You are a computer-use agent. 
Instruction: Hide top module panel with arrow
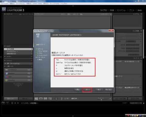73,6
